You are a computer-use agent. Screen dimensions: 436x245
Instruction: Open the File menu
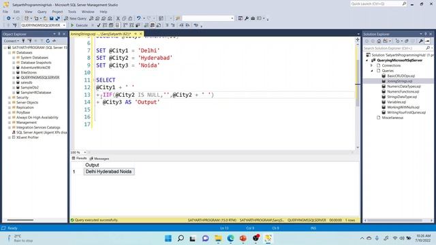[x=5, y=12]
